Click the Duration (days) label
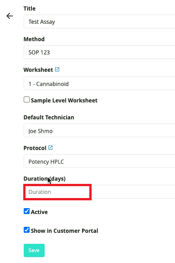The image size is (175, 263). [x=45, y=179]
